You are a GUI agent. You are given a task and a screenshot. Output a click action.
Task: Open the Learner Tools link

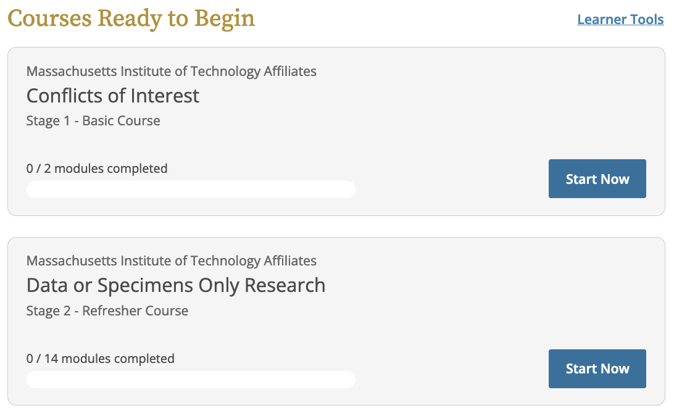click(620, 20)
